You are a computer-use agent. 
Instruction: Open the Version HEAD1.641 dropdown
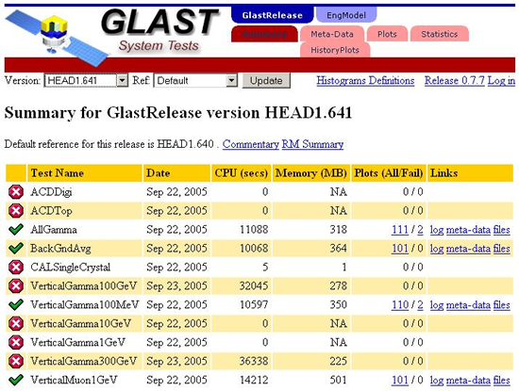coord(86,80)
